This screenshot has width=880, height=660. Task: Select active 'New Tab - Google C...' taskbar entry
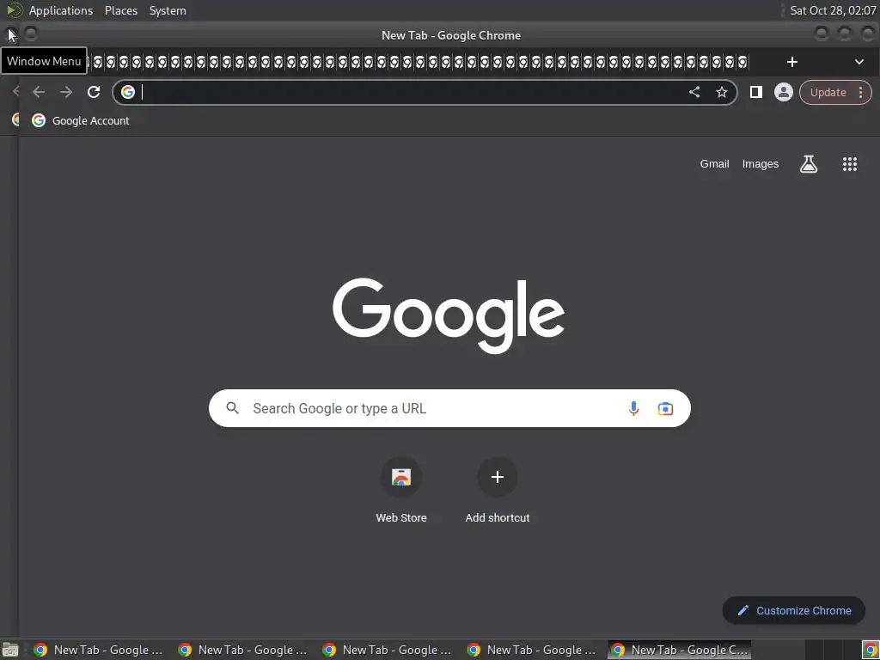coord(679,650)
